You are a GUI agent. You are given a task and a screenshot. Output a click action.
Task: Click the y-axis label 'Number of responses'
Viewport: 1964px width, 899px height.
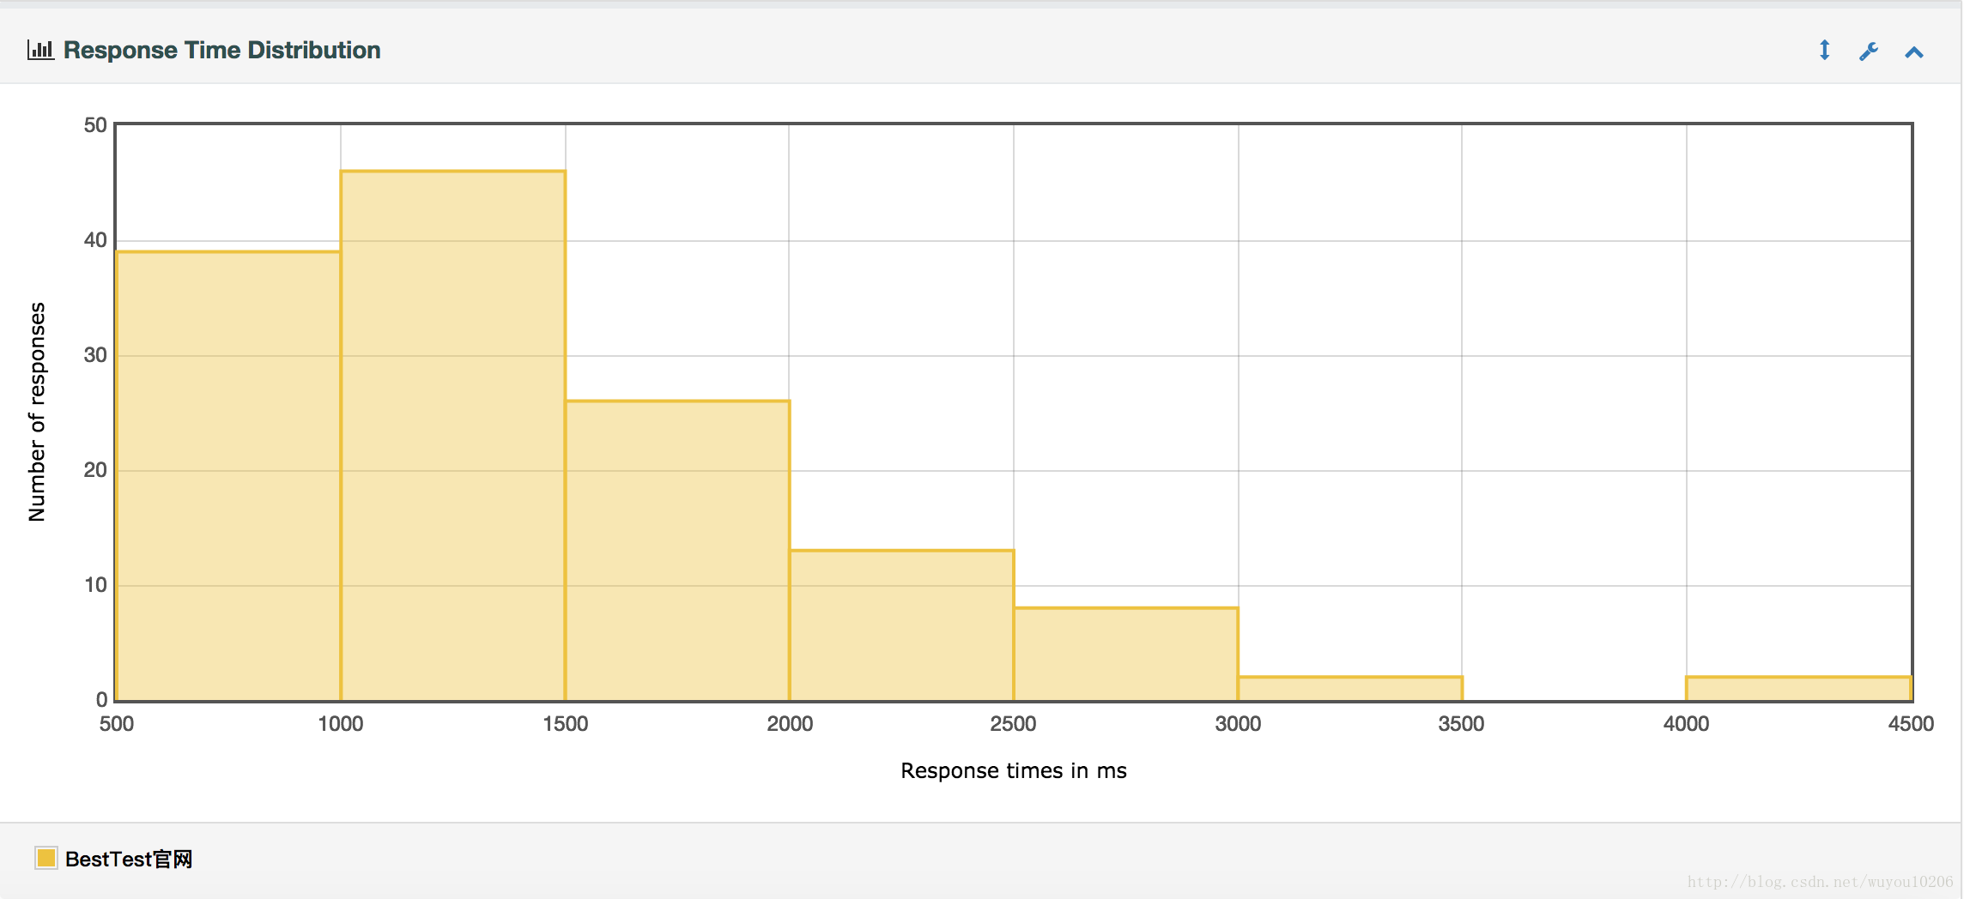pos(37,412)
